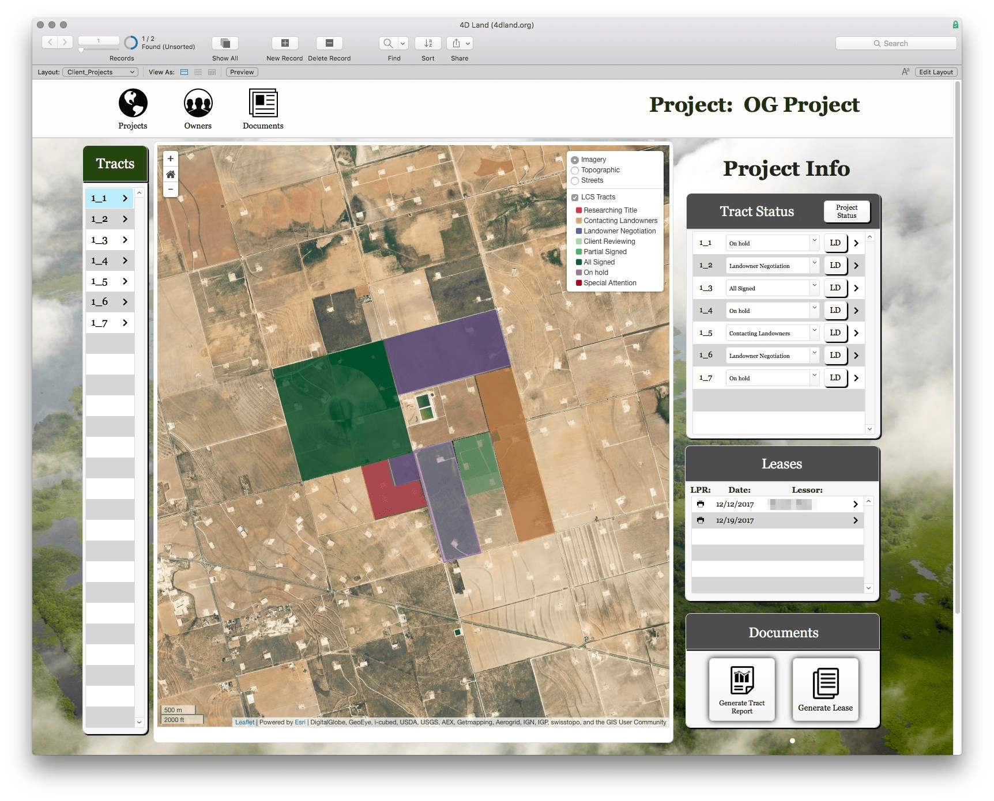Image resolution: width=994 pixels, height=801 pixels.
Task: Select tract 1_4 in Tracts list
Action: [110, 260]
